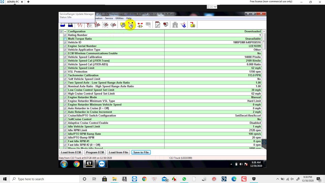
Task: Open the ECM Summary toolbar icon
Action: click(123, 25)
